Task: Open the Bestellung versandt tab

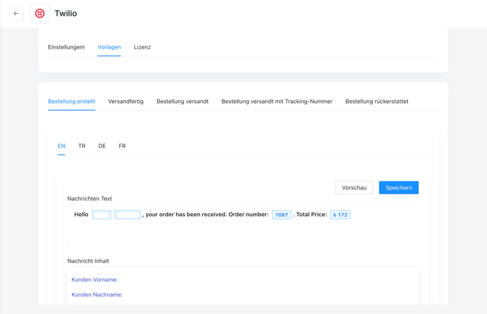Action: 182,102
